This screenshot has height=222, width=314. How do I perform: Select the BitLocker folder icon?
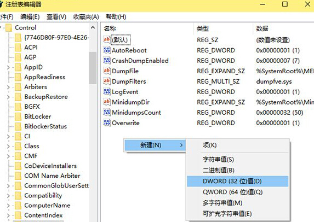click(x=18, y=116)
